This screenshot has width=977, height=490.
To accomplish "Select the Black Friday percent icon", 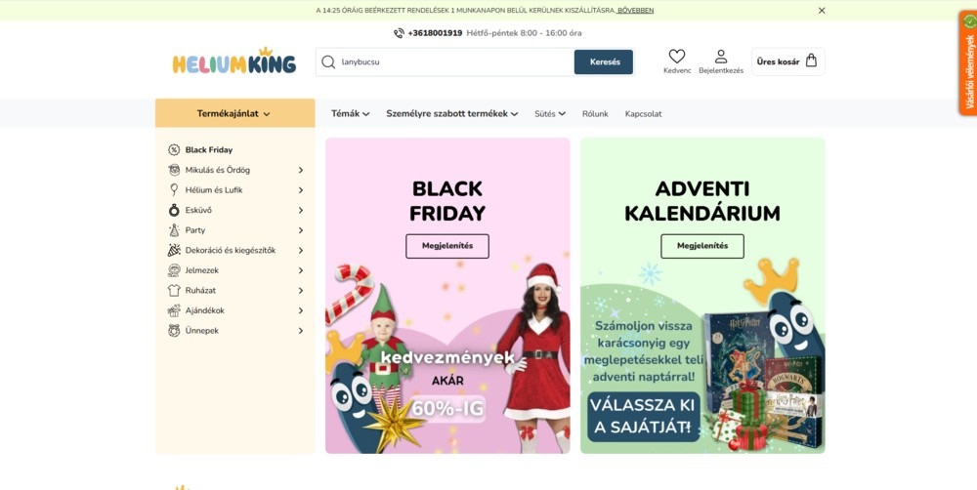I will click(x=174, y=149).
